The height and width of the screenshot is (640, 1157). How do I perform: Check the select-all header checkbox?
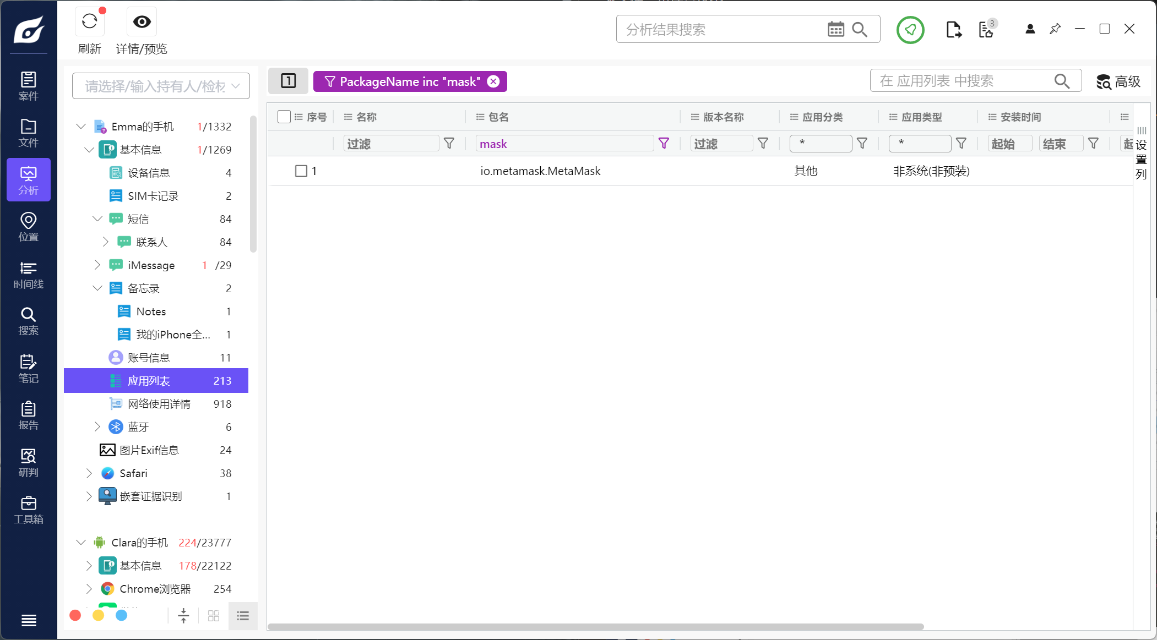(x=284, y=117)
